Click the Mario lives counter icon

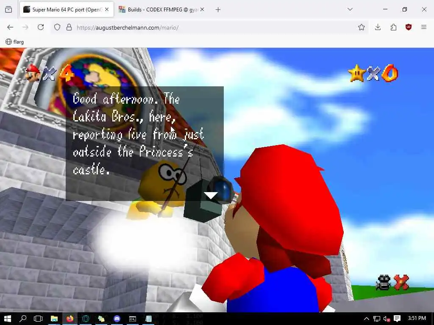33,73
